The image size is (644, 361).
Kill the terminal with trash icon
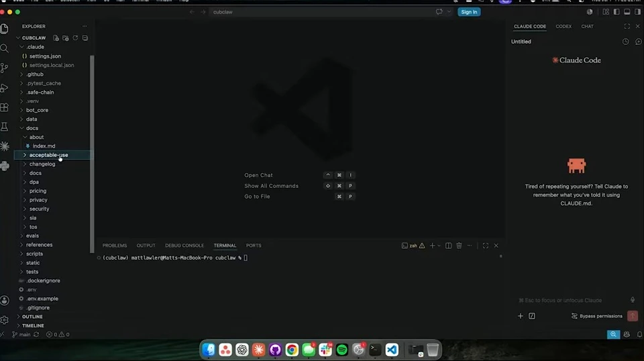pyautogui.click(x=459, y=246)
